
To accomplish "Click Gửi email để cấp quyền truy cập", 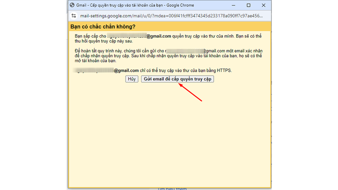I will (x=177, y=79).
